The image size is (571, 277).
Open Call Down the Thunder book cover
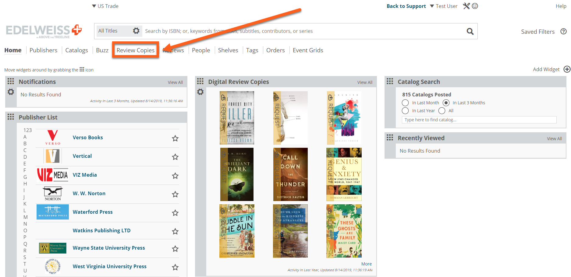tap(290, 174)
